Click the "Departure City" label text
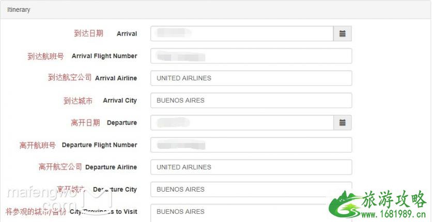Image resolution: width=432 pixels, height=222 pixels. point(115,190)
